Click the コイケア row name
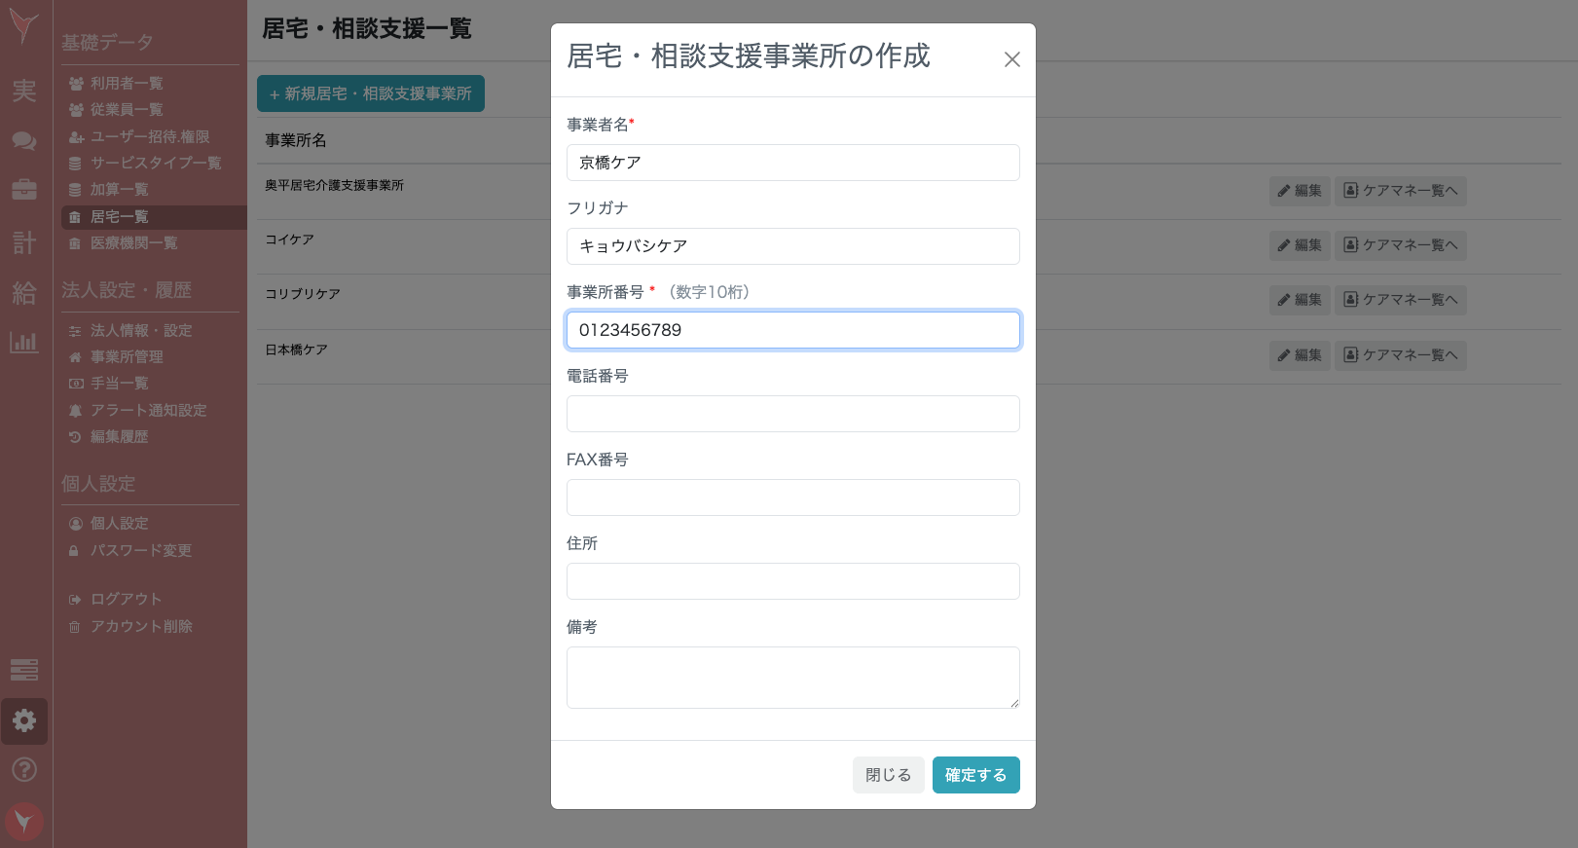Screen dimensions: 1578x848 pyautogui.click(x=289, y=240)
